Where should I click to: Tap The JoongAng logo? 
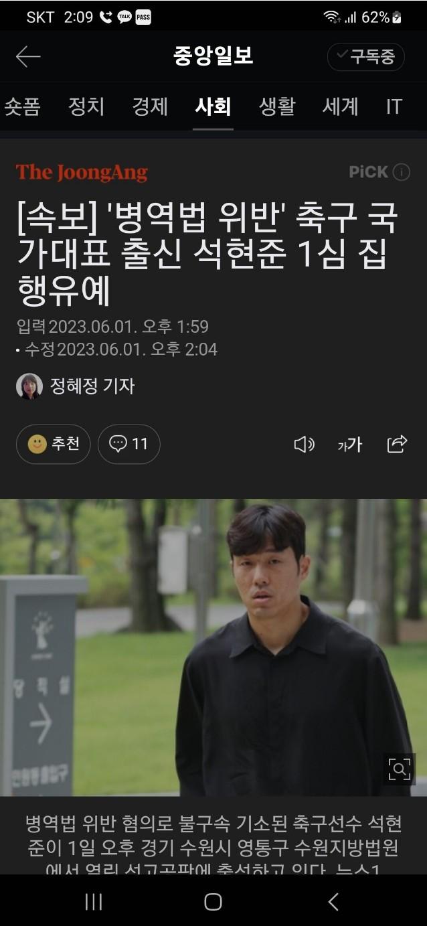tap(82, 172)
